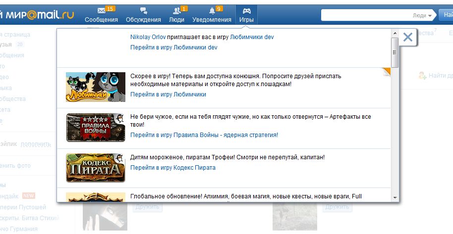Image resolution: width=453 pixels, height=234 pixels.
Task: Click the popup scrollbar up arrow
Action: [395, 34]
